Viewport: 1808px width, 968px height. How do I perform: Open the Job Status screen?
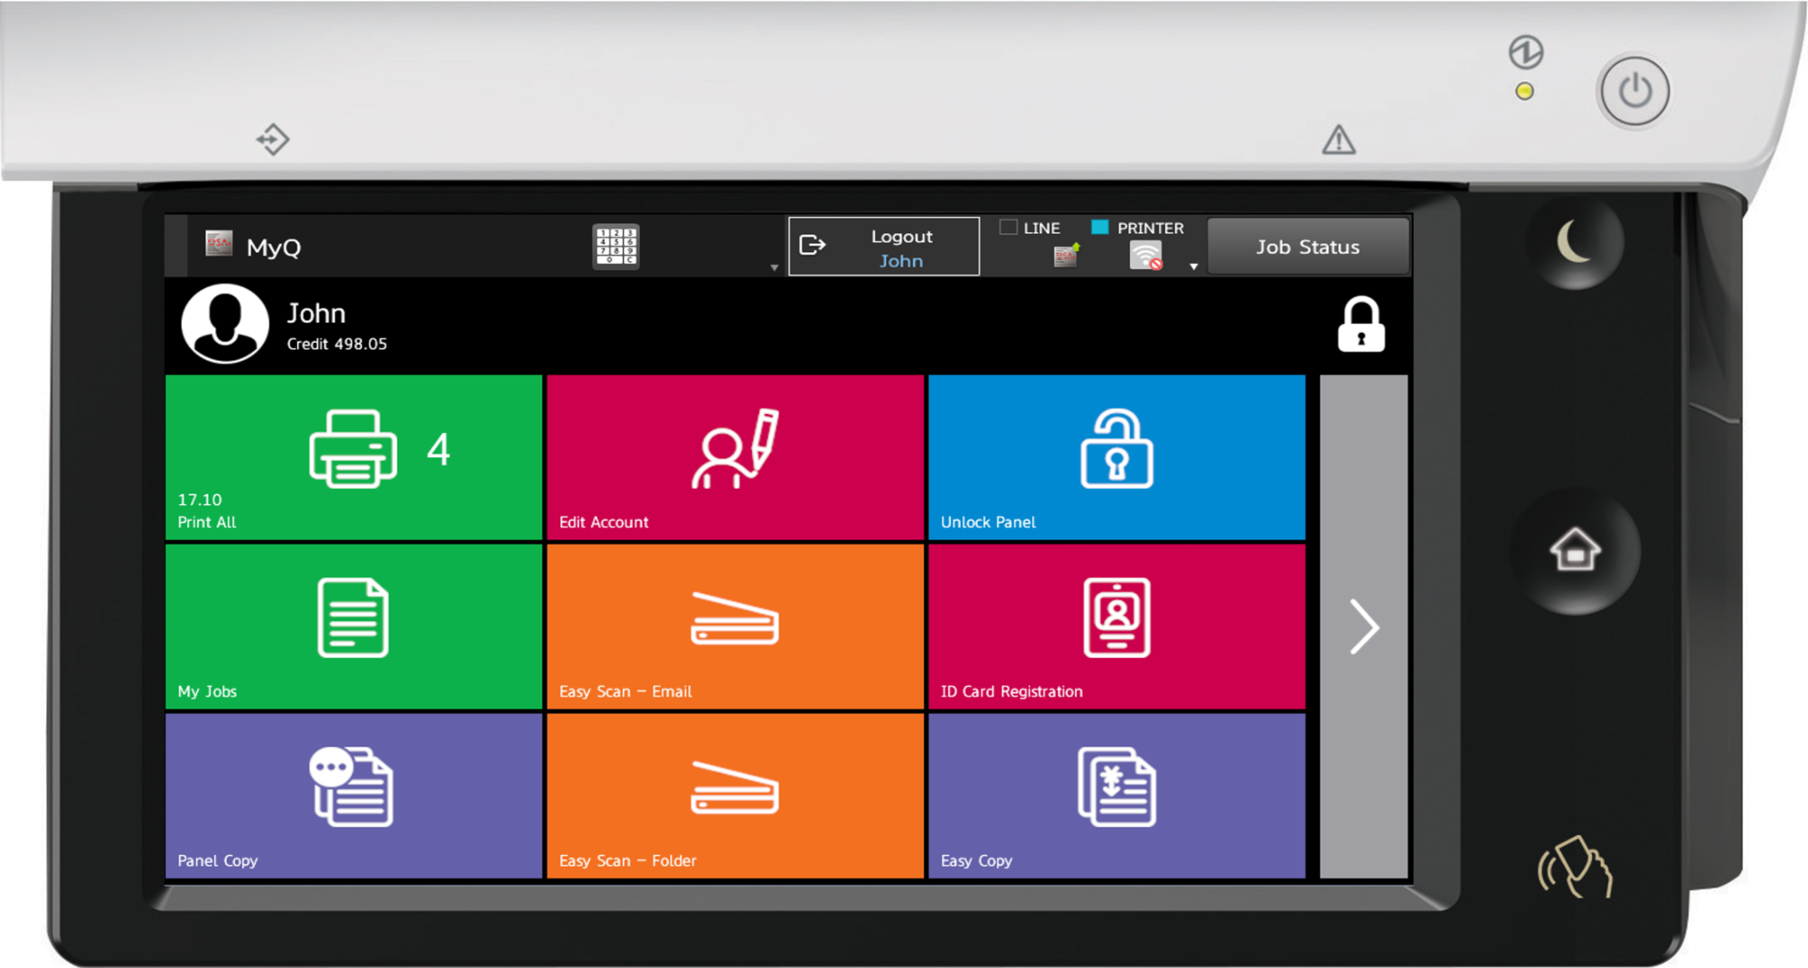pyautogui.click(x=1307, y=247)
